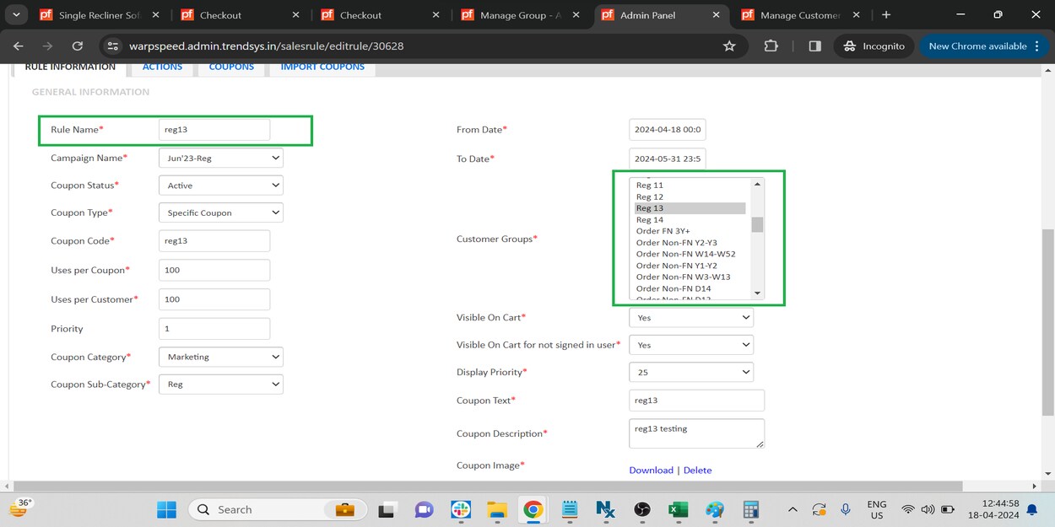The height and width of the screenshot is (527, 1055).
Task: Open Slack from the taskbar
Action: tap(460, 509)
